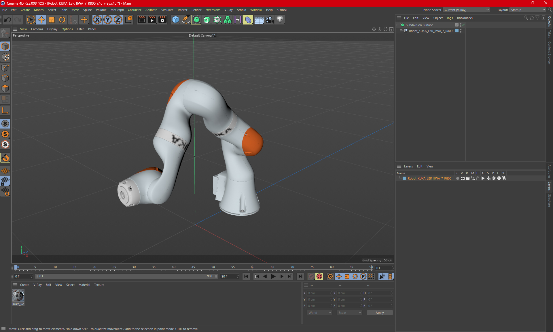Screen dimensions: 553x332
Task: Open the Layout Startup dropdown
Action: point(527,10)
